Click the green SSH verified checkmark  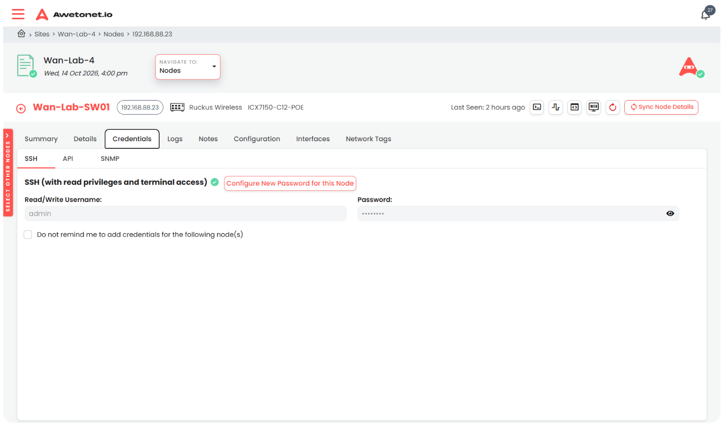(215, 182)
